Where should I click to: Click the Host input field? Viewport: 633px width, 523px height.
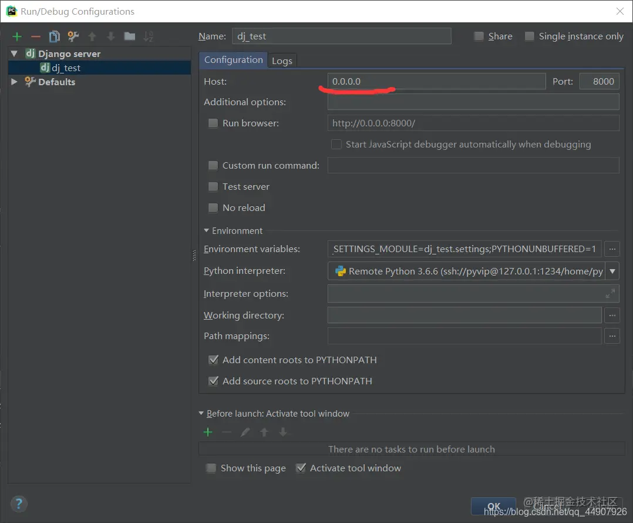click(436, 81)
